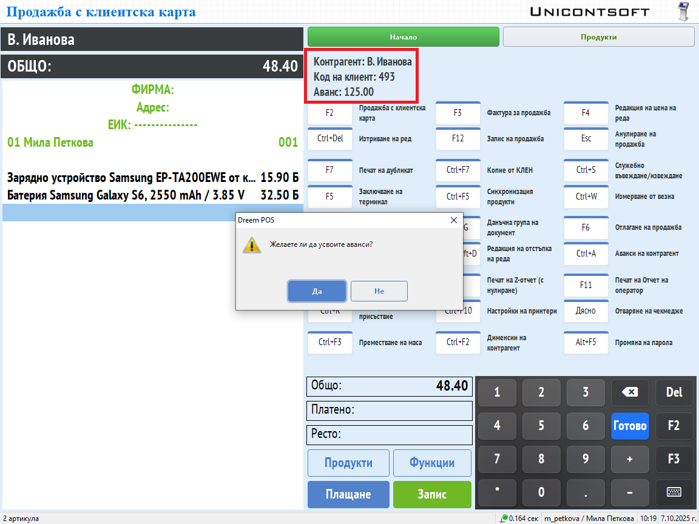Image resolution: width=699 pixels, height=524 pixels.
Task: Click the backspace icon on the numpad
Action: pos(630,392)
